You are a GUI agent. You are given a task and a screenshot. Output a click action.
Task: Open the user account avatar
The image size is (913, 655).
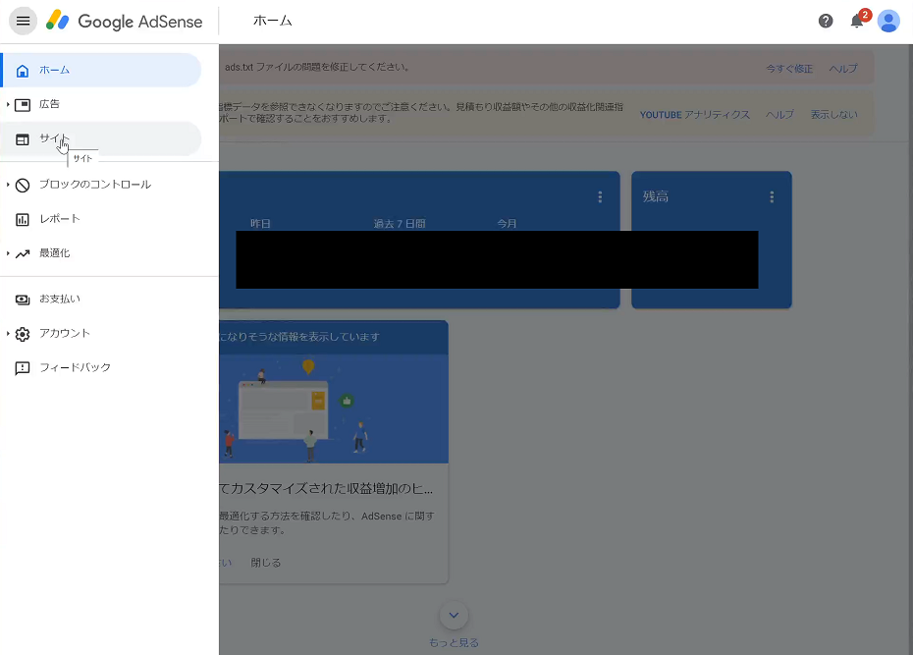[x=888, y=22]
